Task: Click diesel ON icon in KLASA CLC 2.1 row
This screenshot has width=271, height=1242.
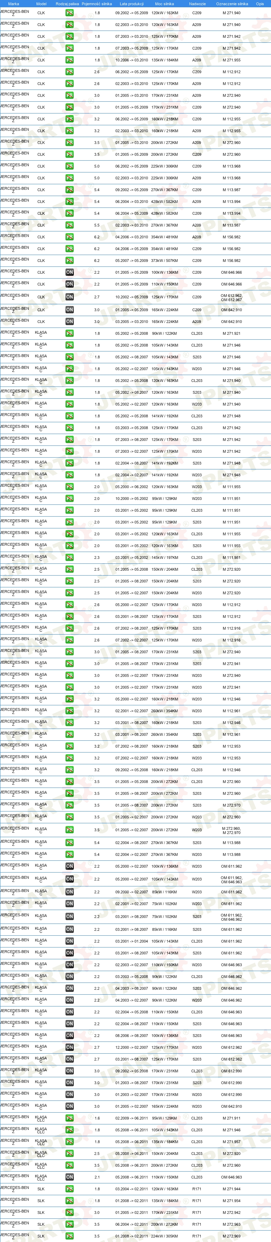Action: coord(69,1177)
